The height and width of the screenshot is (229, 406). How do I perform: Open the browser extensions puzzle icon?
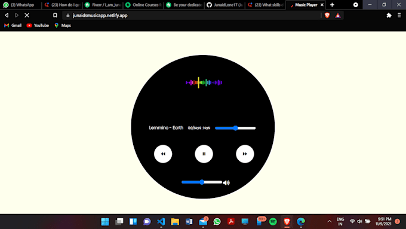click(x=389, y=16)
